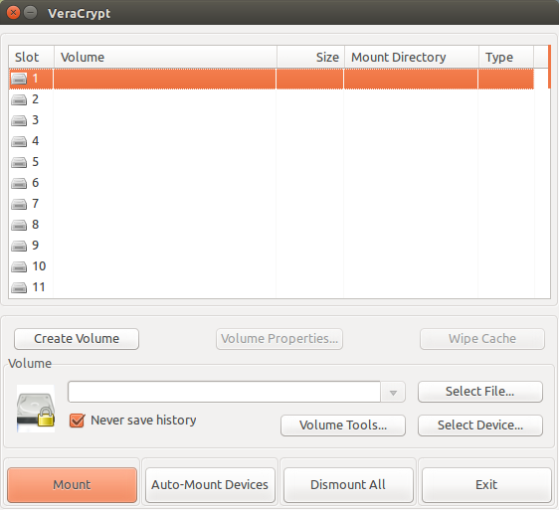
Task: Click the Mount button
Action: [72, 485]
